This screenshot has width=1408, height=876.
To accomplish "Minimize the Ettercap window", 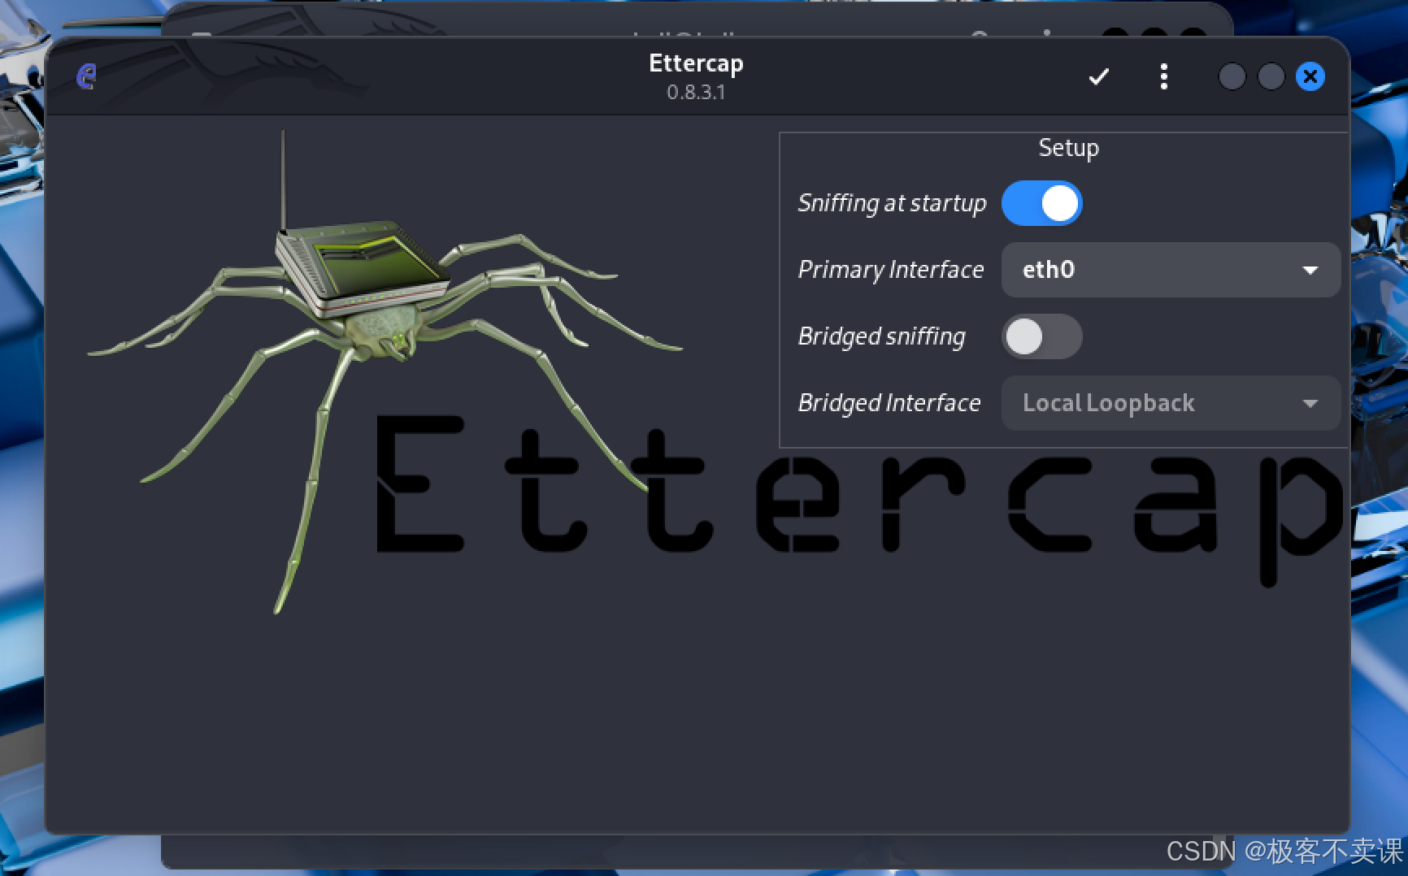I will pos(1232,77).
